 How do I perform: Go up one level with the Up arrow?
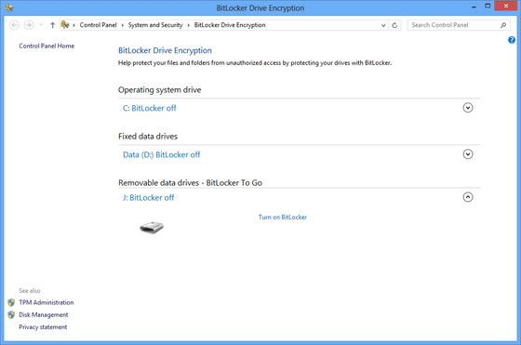[52, 25]
